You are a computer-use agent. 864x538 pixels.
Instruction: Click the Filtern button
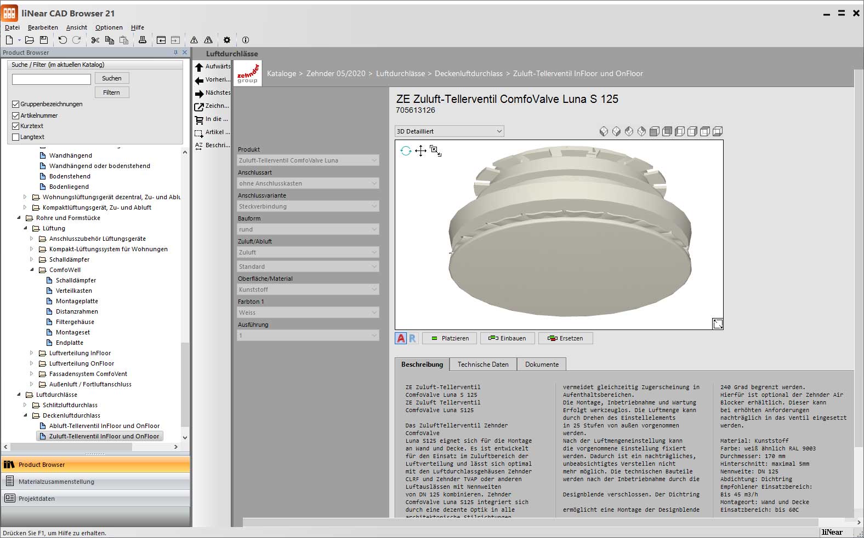pyautogui.click(x=112, y=92)
